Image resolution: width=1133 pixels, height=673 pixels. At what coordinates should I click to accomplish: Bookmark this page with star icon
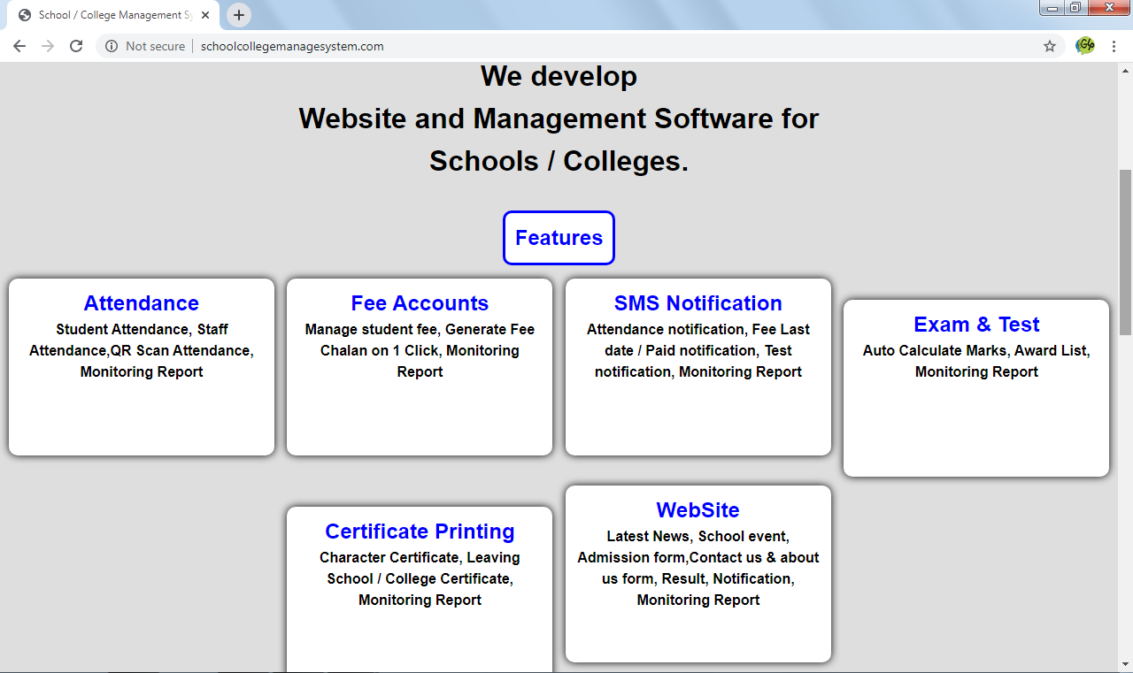1050,46
